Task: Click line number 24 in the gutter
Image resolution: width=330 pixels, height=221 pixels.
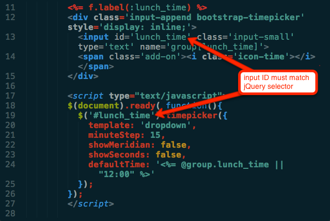Action: pos(10,165)
